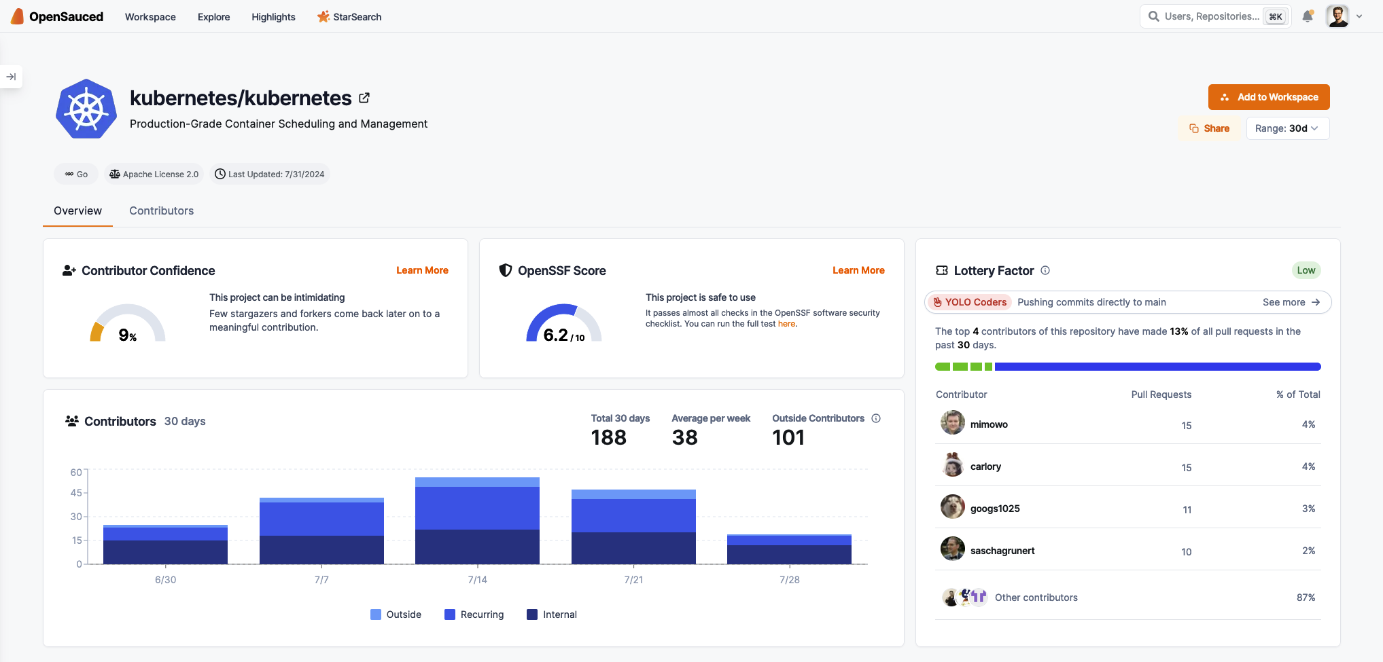
Task: Open the kubernetes repository external link icon
Action: [364, 97]
